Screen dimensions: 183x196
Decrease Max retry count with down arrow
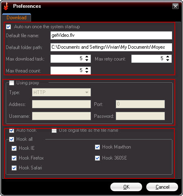[167, 60]
